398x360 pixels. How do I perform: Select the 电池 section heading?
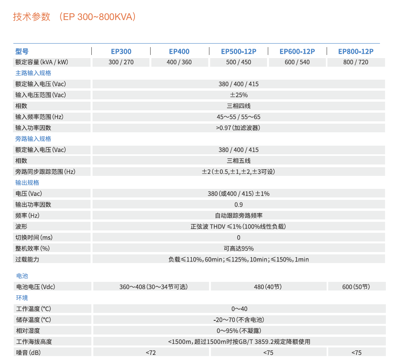[x=22, y=276]
